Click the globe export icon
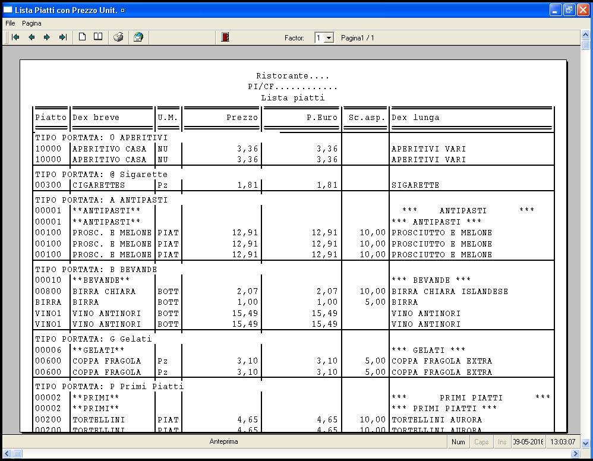Viewport: 593px width, 461px height. click(x=138, y=37)
